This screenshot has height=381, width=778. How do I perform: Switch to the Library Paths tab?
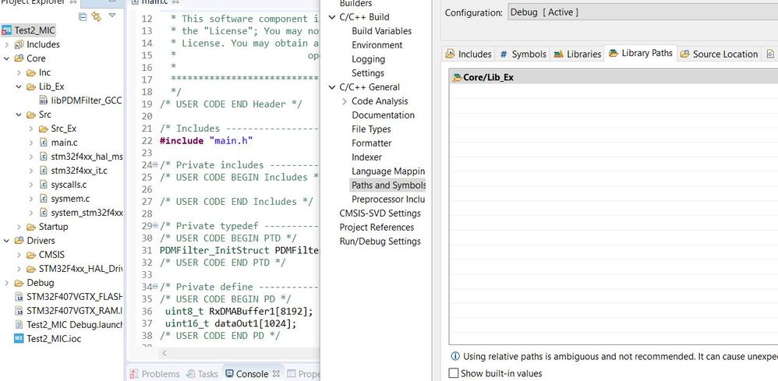[x=640, y=53]
